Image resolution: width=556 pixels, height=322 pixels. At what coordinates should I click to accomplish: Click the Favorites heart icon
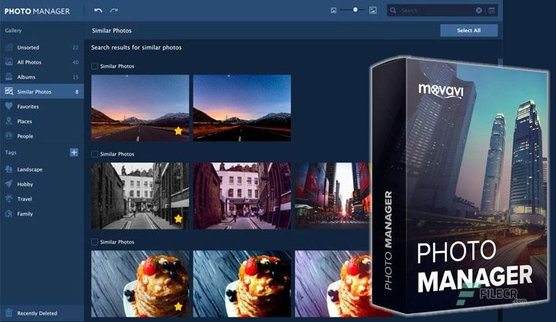(9, 106)
